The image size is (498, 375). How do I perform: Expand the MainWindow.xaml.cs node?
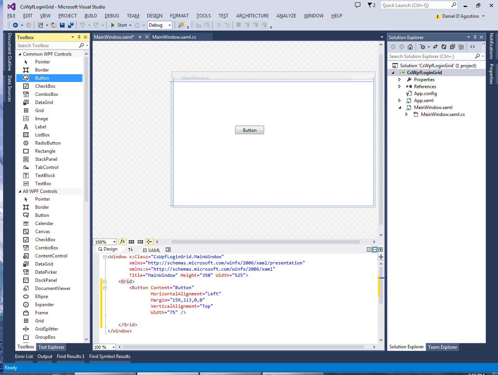click(407, 114)
